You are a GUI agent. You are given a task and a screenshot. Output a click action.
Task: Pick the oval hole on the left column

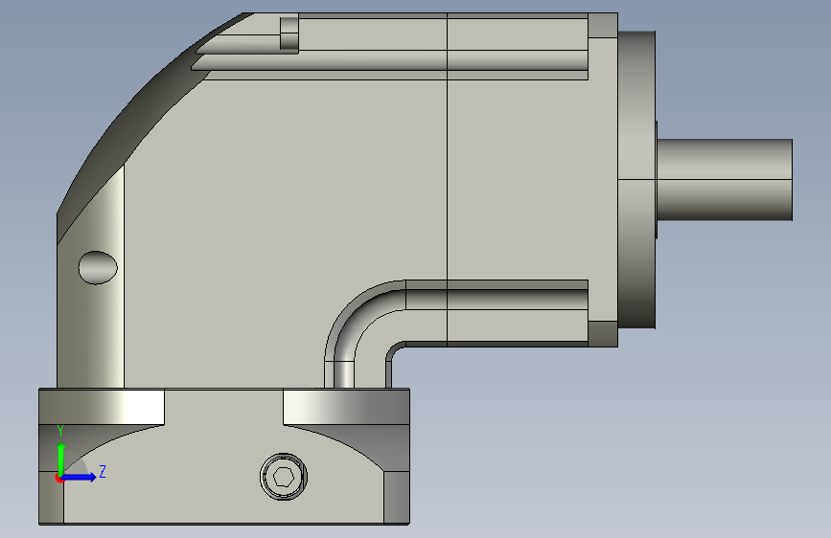pos(98,267)
